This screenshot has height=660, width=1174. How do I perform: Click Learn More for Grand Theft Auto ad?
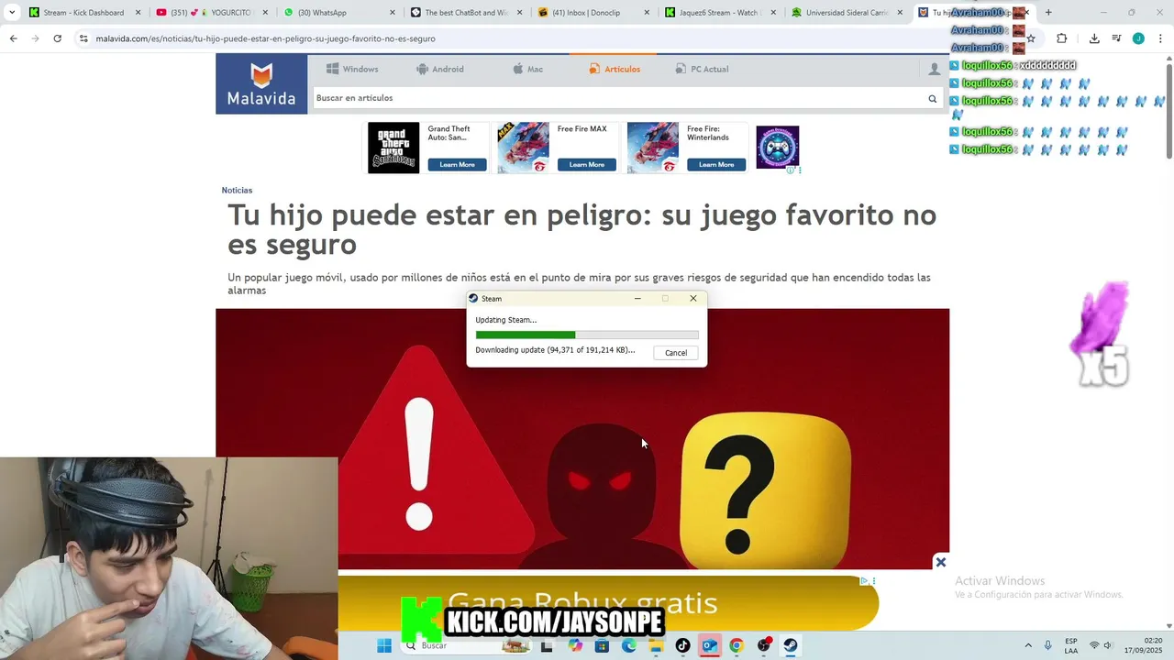coord(457,165)
